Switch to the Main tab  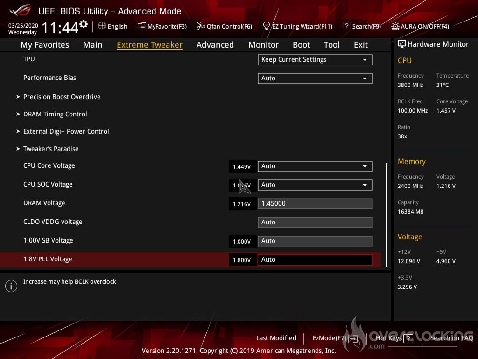pos(93,45)
